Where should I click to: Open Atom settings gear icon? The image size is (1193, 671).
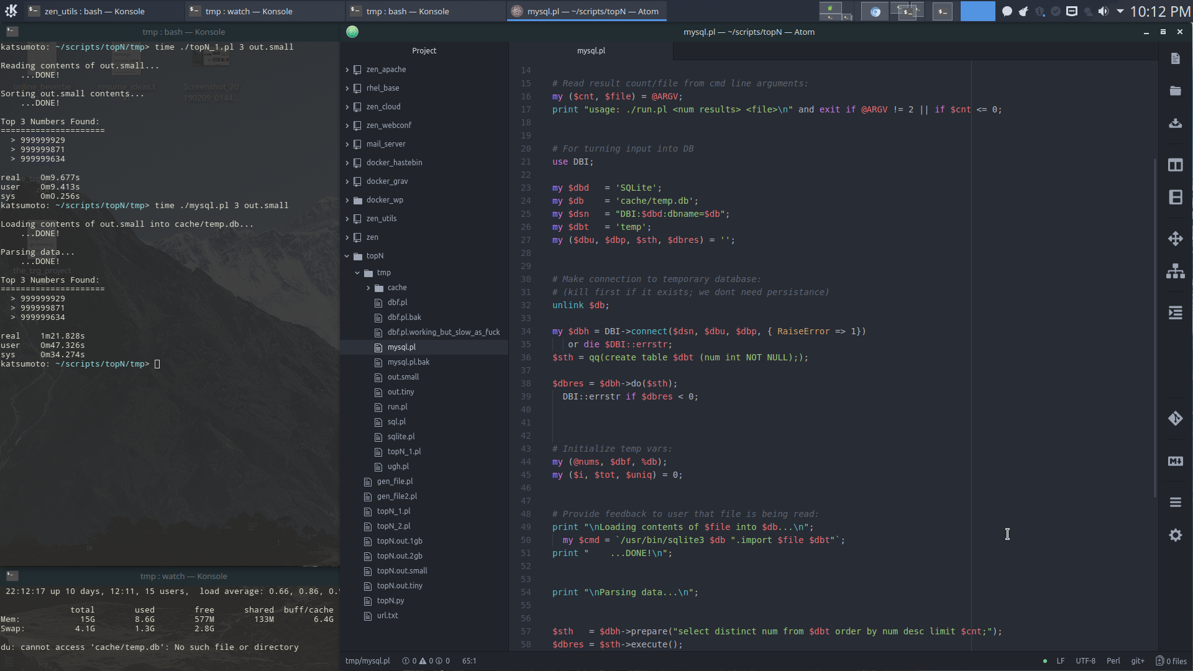(x=1175, y=535)
